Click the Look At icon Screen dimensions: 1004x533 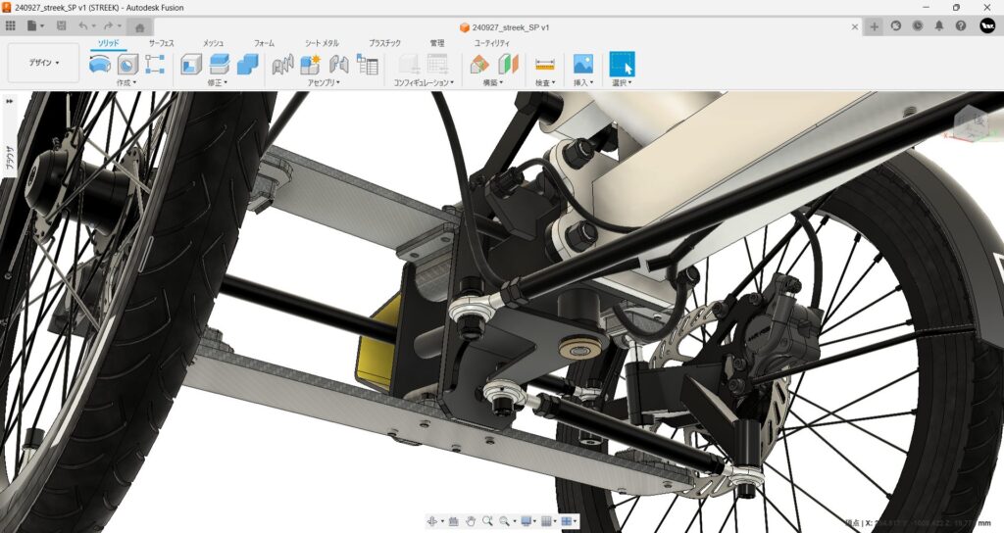pyautogui.click(x=453, y=521)
